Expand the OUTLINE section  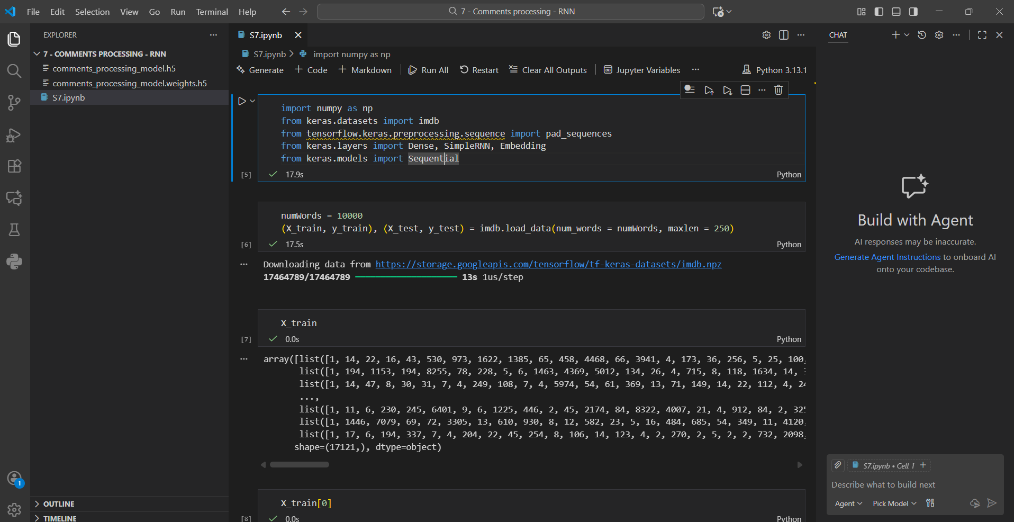(58, 504)
